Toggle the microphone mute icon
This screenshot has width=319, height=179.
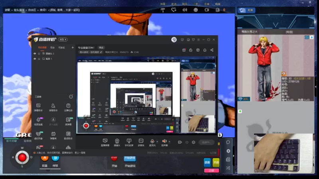point(152,141)
